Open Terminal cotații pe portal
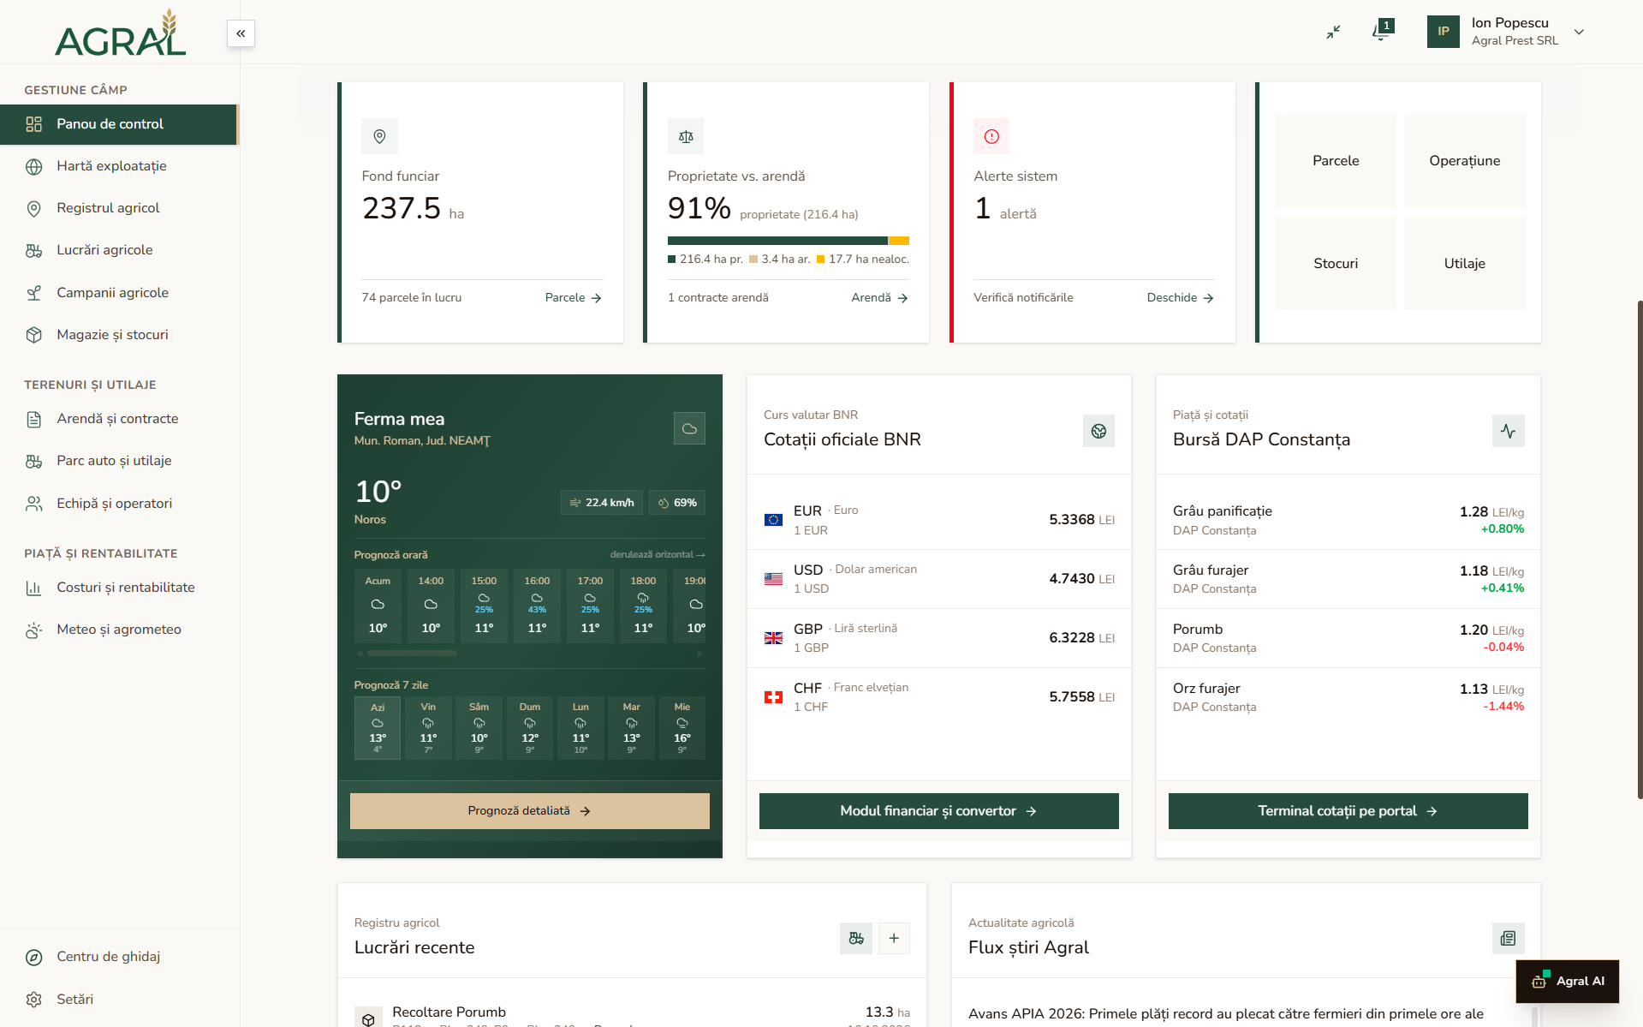Screen dimensions: 1643x1027 tap(1348, 811)
